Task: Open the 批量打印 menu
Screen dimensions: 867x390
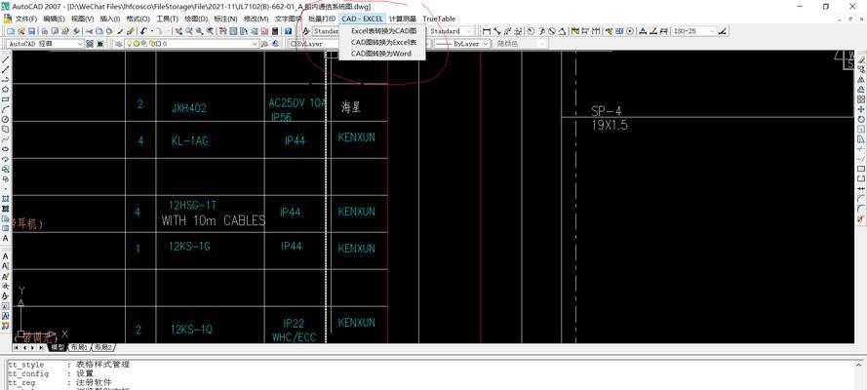Action: (322, 19)
